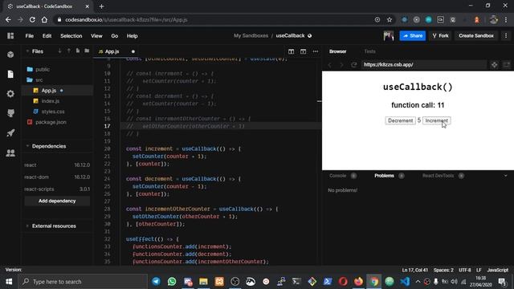The width and height of the screenshot is (514, 289).
Task: Click the Decrement button in preview
Action: [x=400, y=120]
